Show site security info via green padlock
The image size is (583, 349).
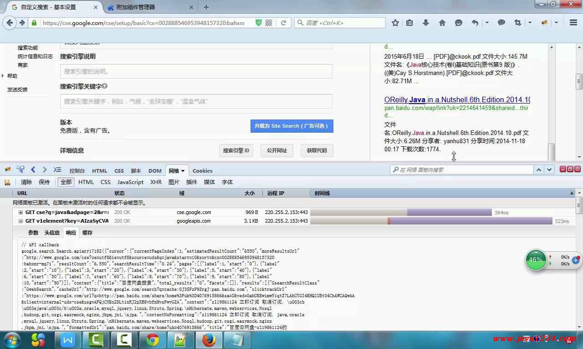coord(34,23)
